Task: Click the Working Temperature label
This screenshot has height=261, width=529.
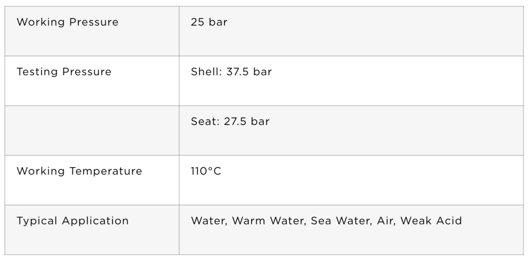Action: coord(79,171)
